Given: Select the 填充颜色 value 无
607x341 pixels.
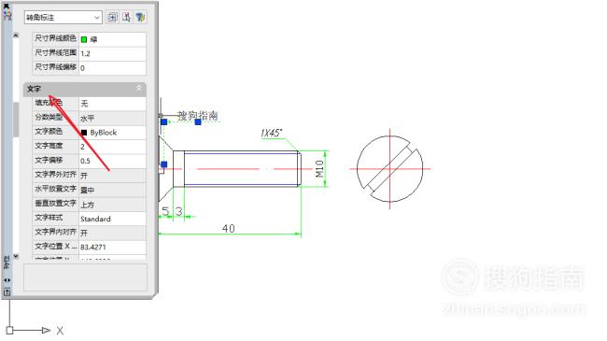Looking at the screenshot, I should click(112, 104).
